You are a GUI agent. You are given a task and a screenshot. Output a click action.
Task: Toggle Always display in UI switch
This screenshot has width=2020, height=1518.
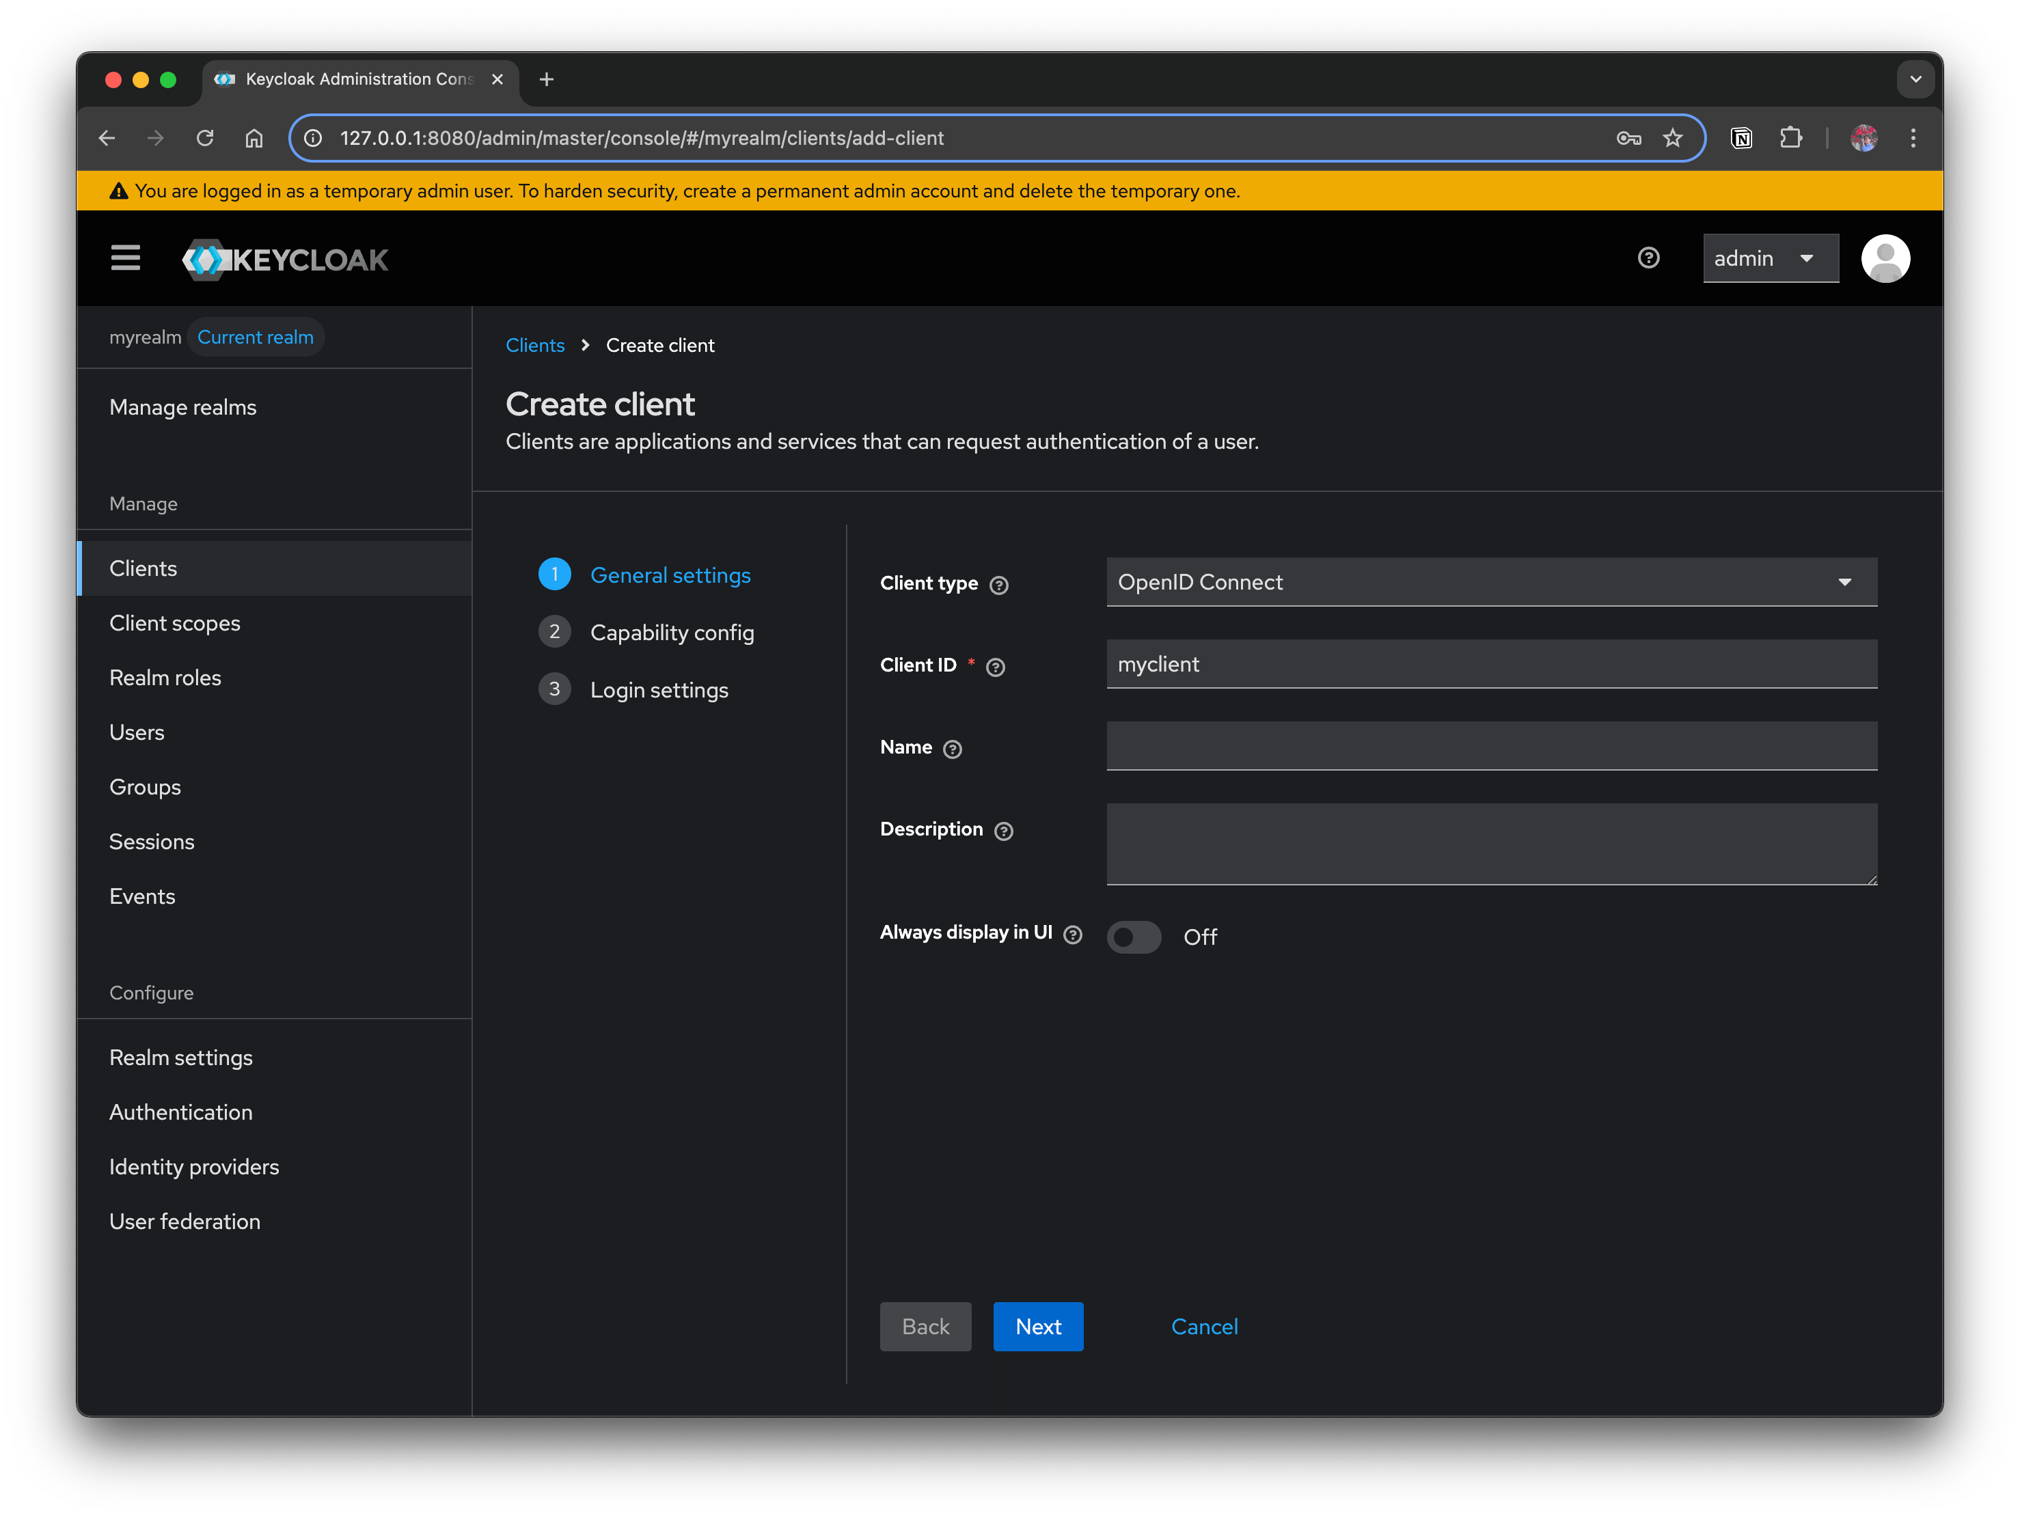(1134, 937)
